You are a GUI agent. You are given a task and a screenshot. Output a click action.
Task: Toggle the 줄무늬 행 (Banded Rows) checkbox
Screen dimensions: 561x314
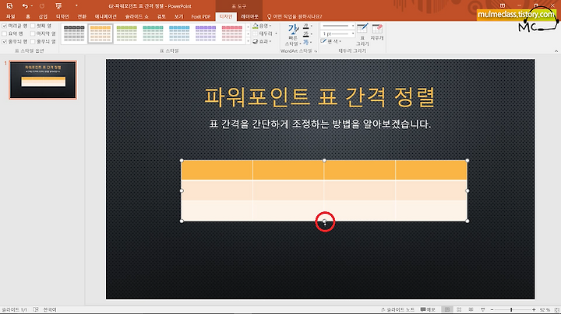[x=5, y=41]
